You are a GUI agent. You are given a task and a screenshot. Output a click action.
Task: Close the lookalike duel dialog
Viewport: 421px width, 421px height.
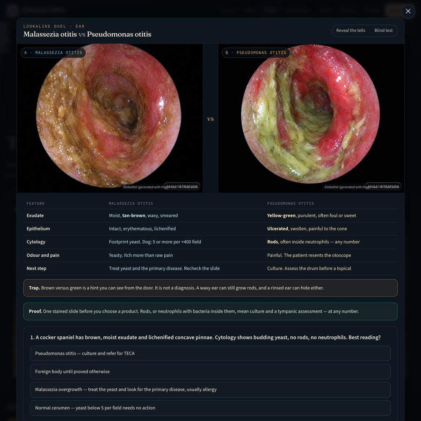pyautogui.click(x=408, y=11)
